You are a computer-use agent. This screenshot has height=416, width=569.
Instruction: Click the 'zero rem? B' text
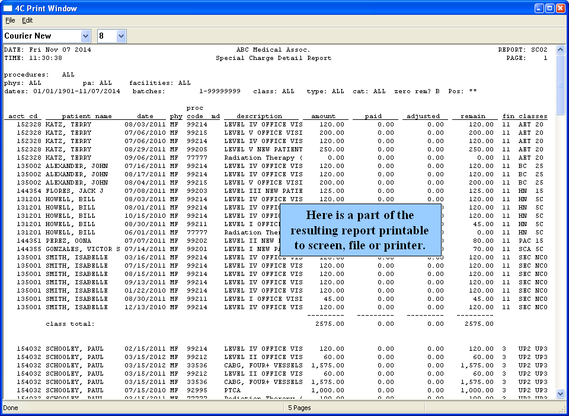pos(417,91)
